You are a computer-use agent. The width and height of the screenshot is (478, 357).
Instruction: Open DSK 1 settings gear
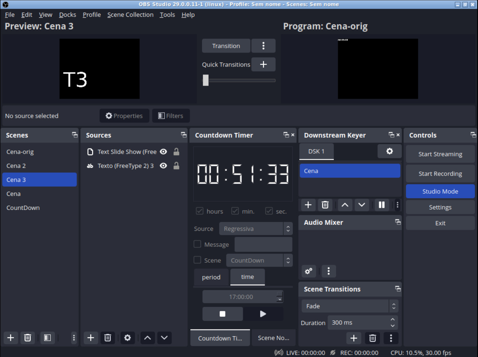(389, 151)
